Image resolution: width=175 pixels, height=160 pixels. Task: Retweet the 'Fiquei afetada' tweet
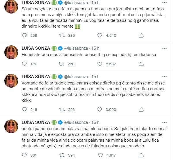pyautogui.click(x=62, y=65)
